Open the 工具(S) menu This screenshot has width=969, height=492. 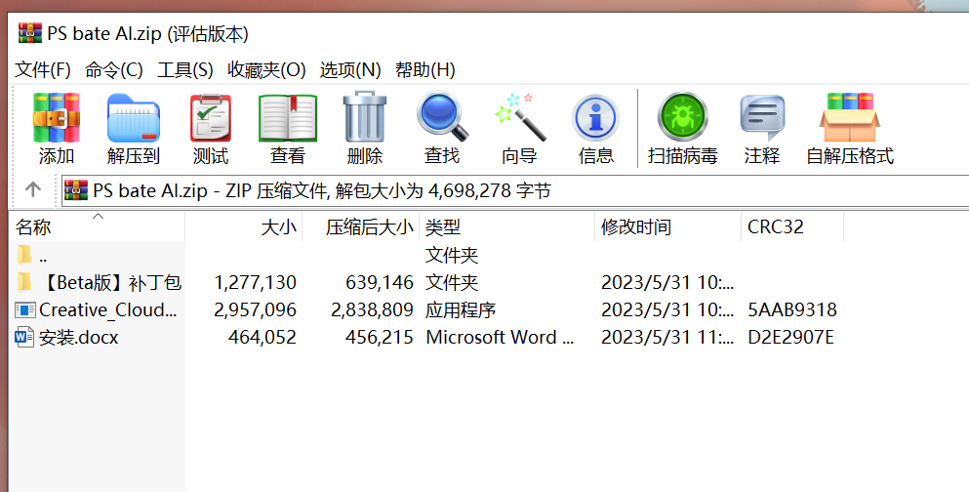185,70
